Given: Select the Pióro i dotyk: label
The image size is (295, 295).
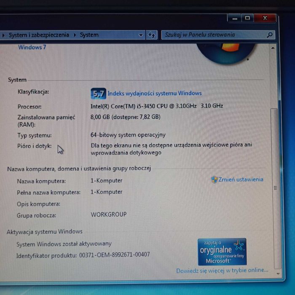Looking at the screenshot, I should [35, 146].
